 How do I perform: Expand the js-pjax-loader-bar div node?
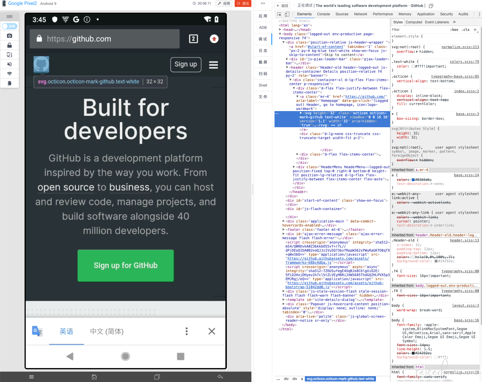tap(287, 59)
